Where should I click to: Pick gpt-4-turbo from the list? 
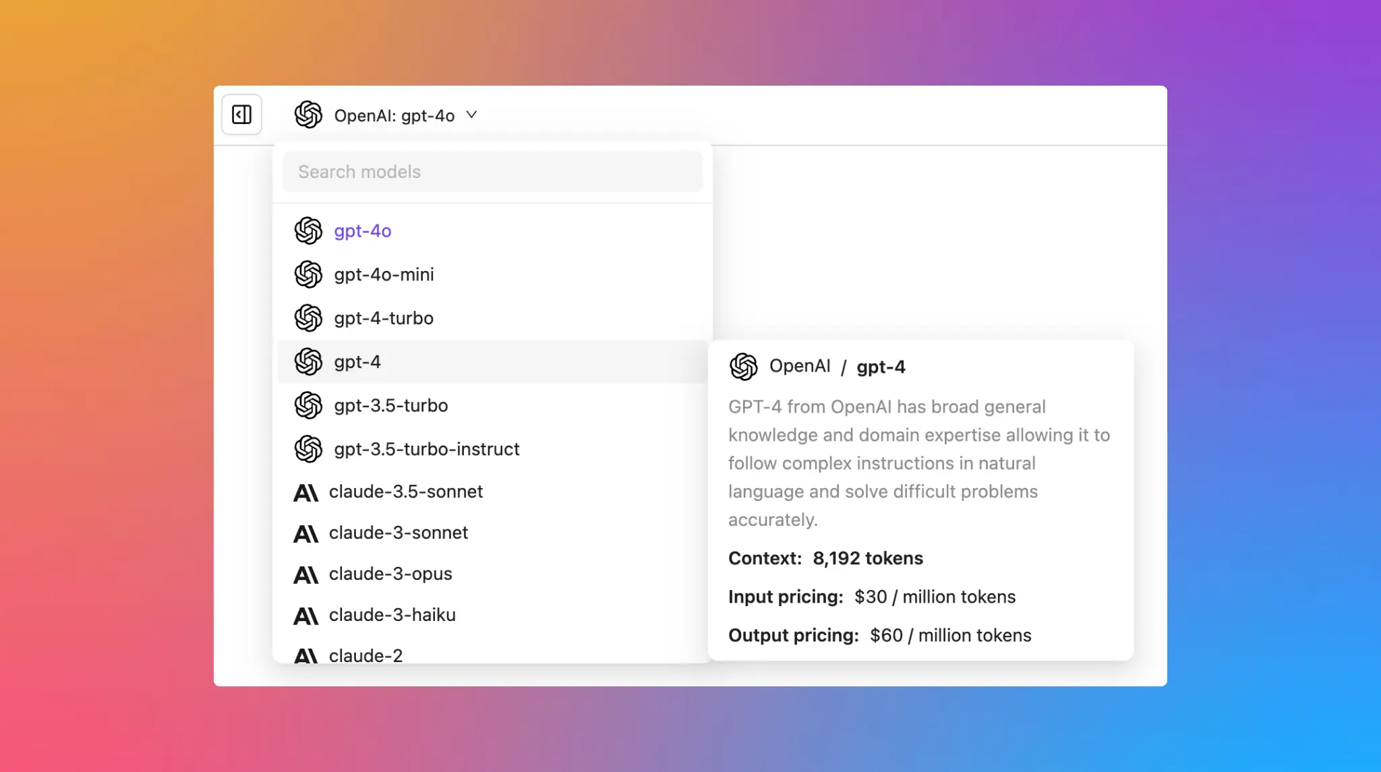(x=492, y=318)
